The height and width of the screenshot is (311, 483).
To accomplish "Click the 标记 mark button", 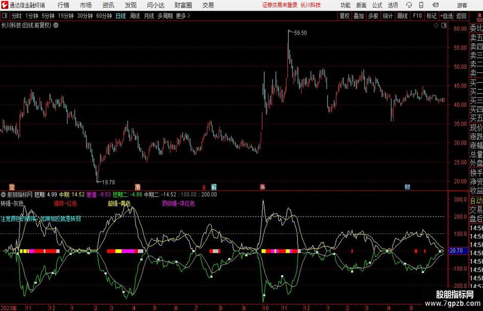I will point(431,16).
